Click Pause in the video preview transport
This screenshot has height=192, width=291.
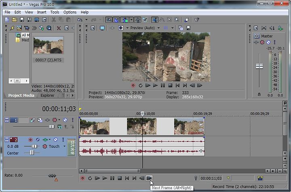point(163,86)
